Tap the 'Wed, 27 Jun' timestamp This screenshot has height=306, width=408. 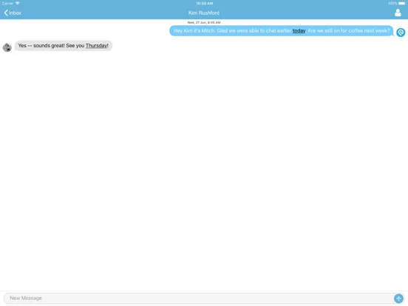click(x=204, y=23)
